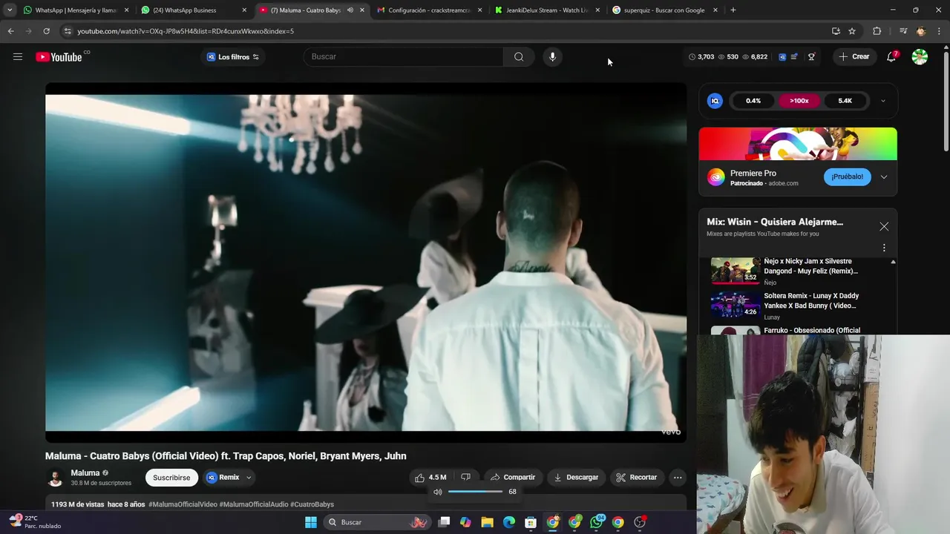Open the vidIQ list icon in the header
This screenshot has height=534, width=950.
(x=794, y=57)
